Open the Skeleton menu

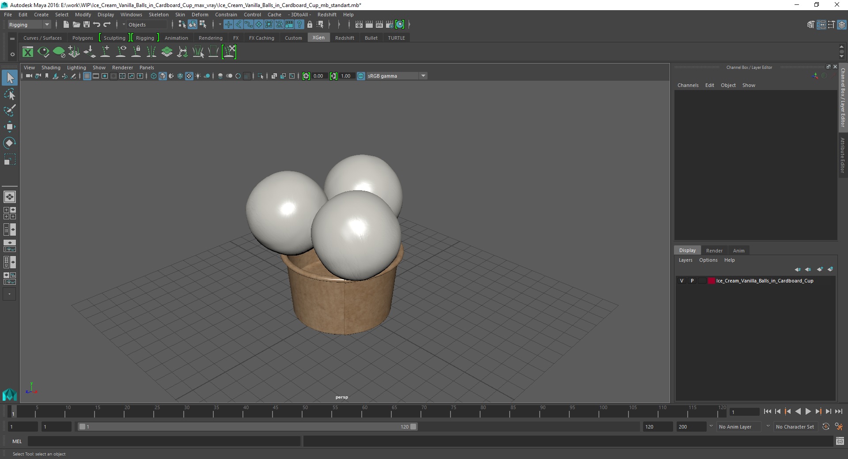coord(159,15)
